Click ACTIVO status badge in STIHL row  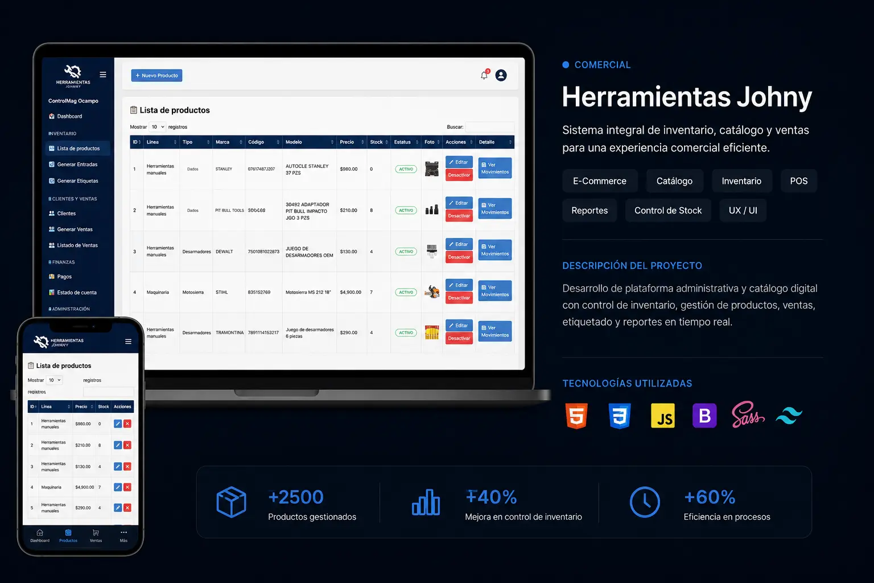(x=406, y=292)
